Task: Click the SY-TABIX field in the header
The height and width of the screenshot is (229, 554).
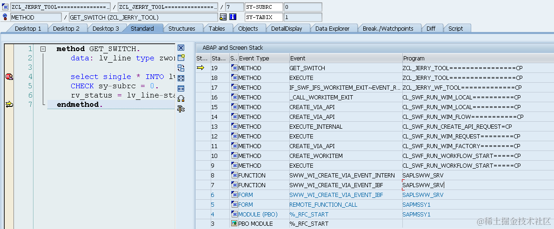Action: click(264, 17)
